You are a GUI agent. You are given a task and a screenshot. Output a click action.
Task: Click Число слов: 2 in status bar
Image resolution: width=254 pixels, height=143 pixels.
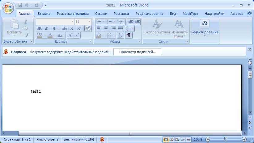47,139
